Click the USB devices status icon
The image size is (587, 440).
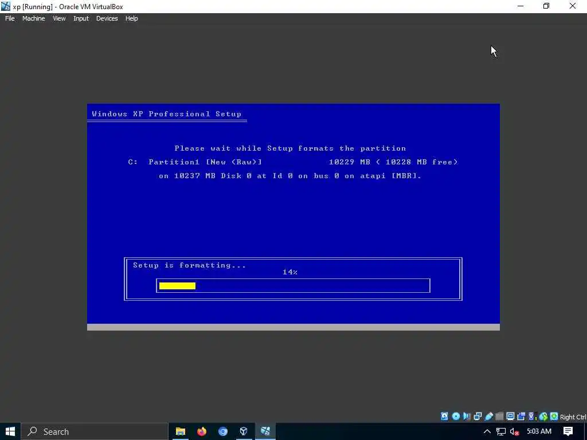[488, 417]
